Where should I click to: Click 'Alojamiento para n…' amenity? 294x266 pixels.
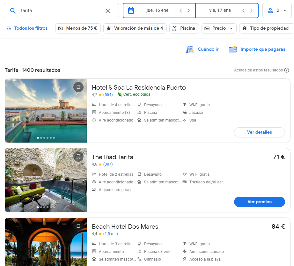pyautogui.click(x=117, y=190)
